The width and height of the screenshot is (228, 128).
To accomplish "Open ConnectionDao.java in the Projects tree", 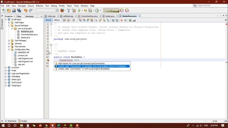I will (29, 34).
